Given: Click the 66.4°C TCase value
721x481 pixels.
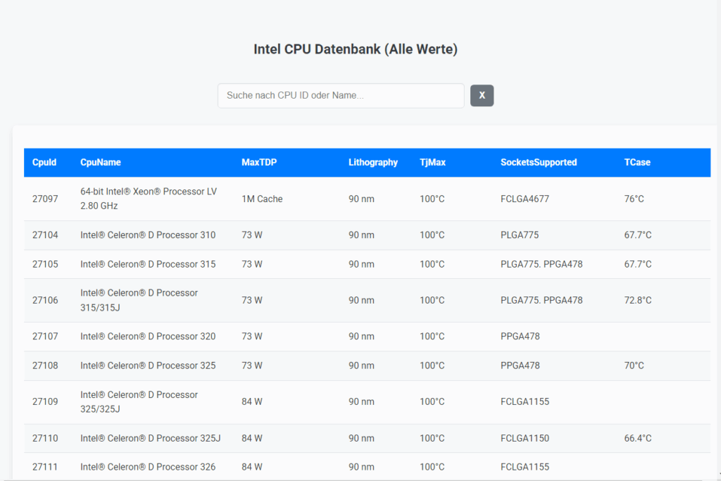Looking at the screenshot, I should pyautogui.click(x=638, y=438).
